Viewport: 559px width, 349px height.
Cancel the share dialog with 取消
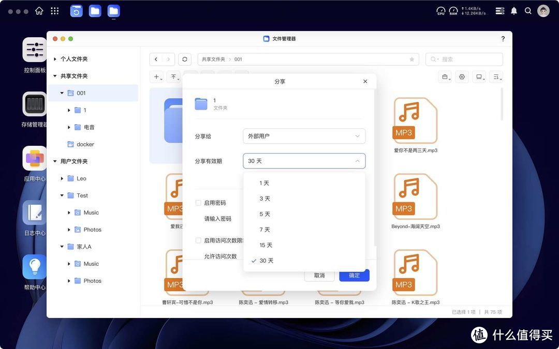319,275
